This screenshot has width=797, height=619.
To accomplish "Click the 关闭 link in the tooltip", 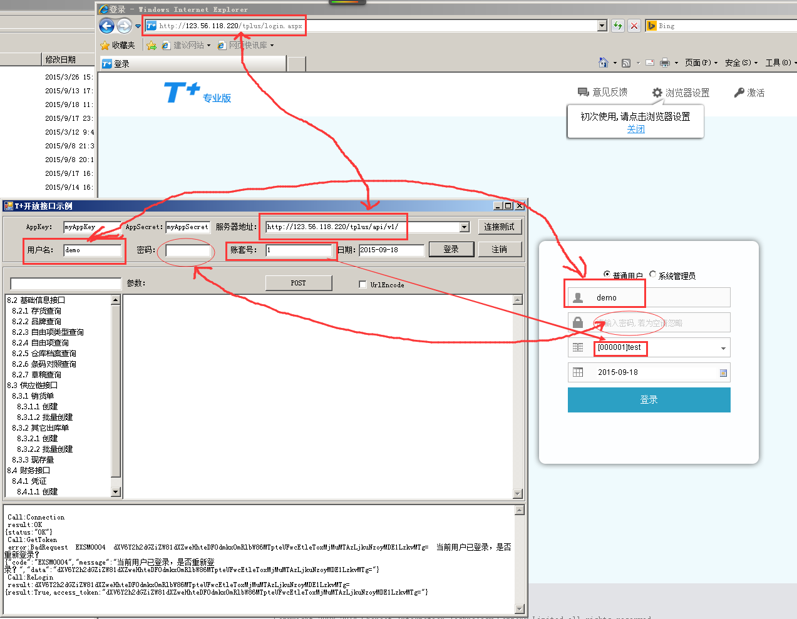I will tap(635, 129).
